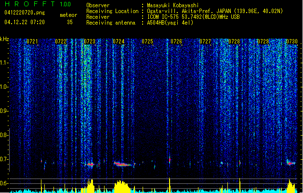Click the yellow power peak below 0724 echo
Viewport: 303px width, 193px height.
(122, 187)
